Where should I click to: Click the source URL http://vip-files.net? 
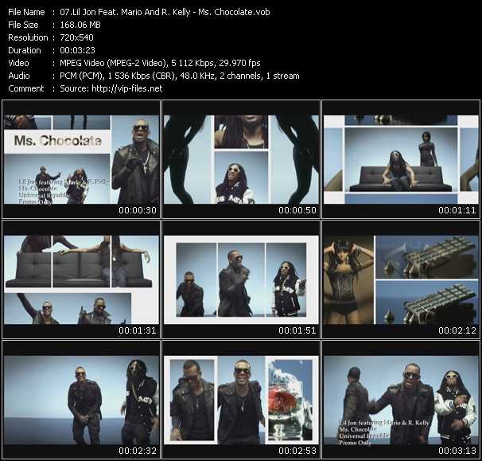point(127,88)
